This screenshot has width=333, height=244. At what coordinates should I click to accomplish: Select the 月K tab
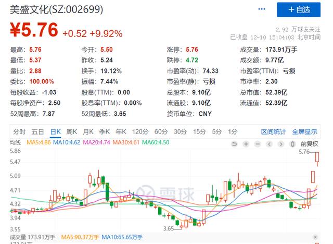coord(88,132)
